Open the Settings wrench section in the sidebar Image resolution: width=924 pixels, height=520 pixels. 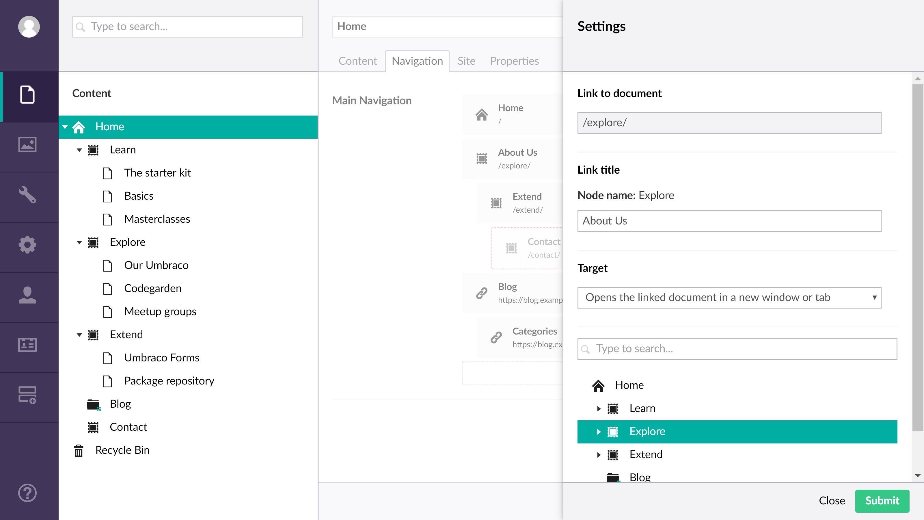coord(27,195)
